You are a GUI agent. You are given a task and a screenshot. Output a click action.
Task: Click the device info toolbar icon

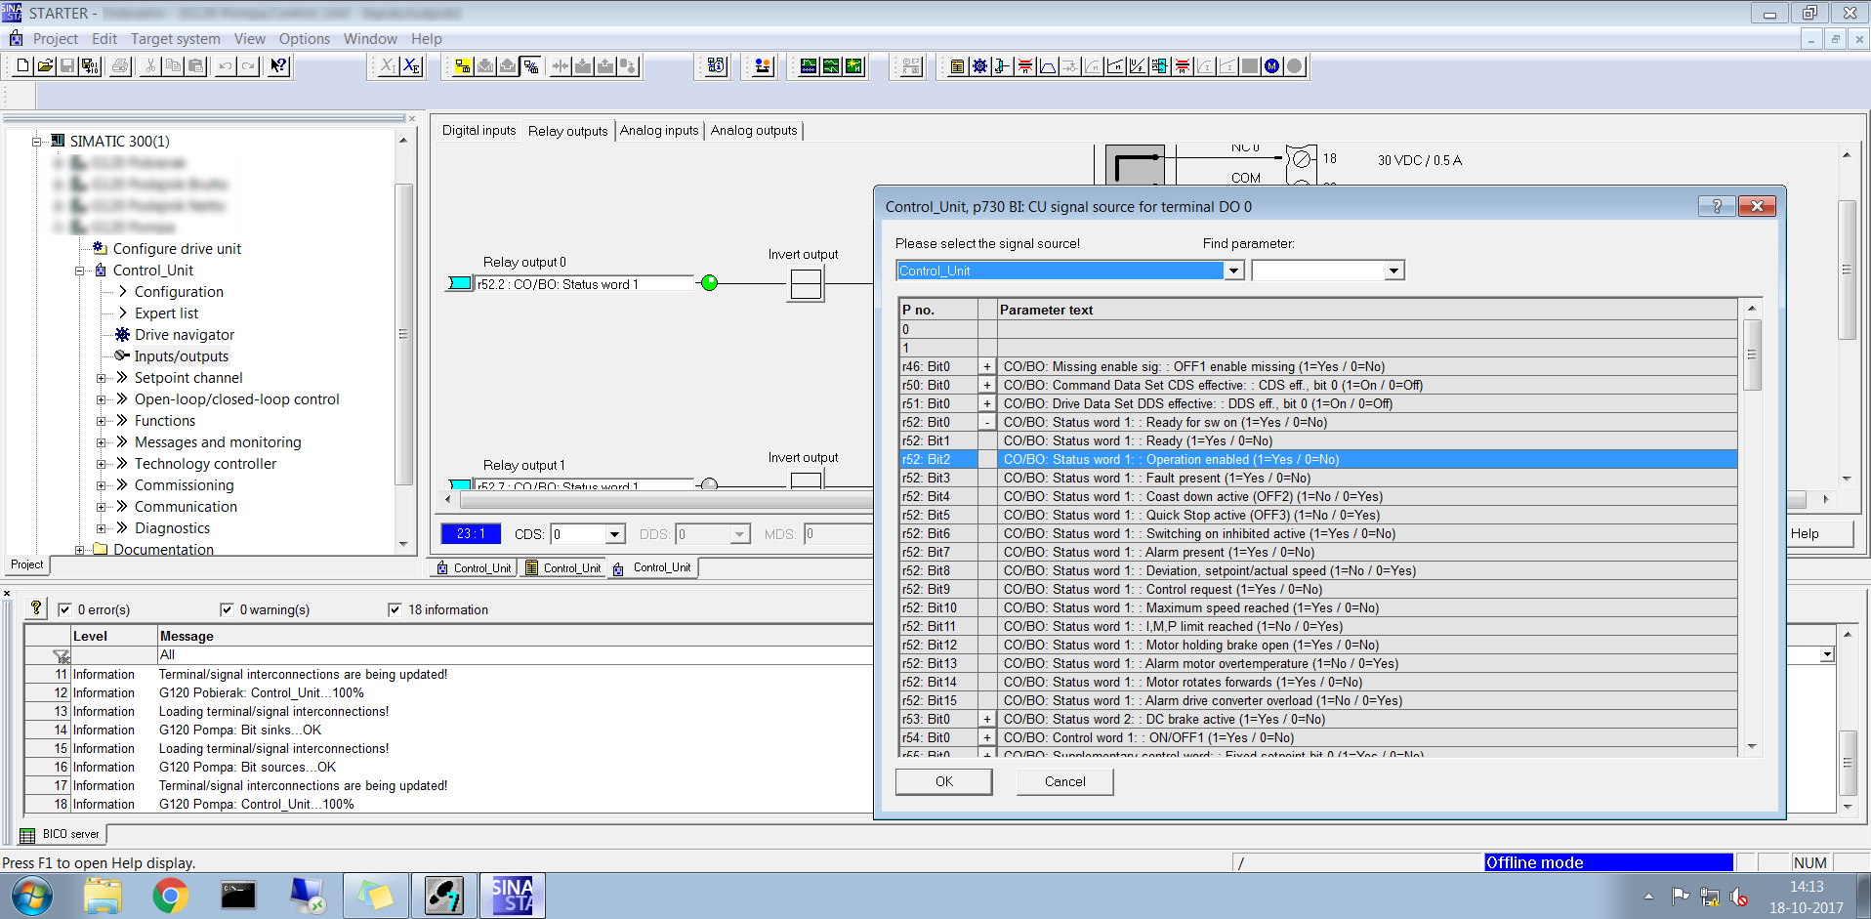coord(717,65)
